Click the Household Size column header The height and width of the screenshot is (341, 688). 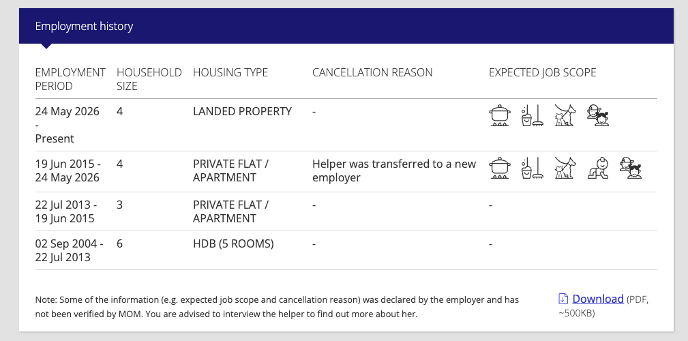[x=149, y=79]
